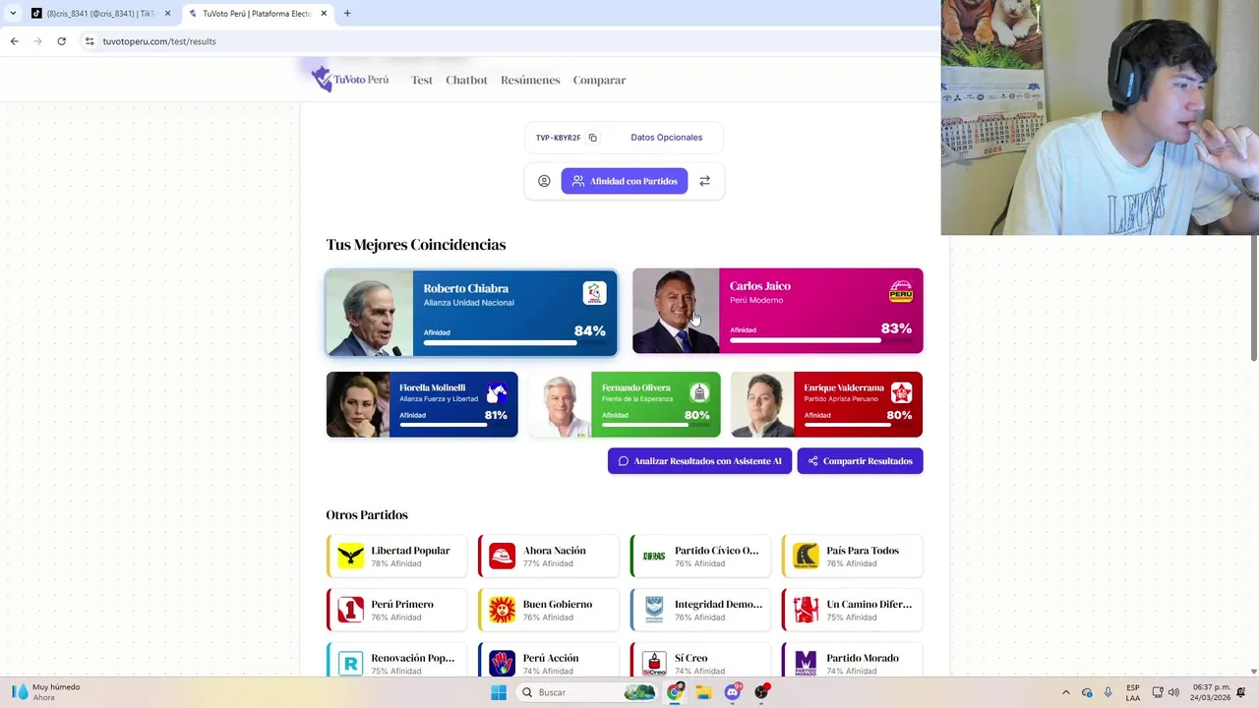Click the Libertad Popular party logo
Screen dimensions: 1259x708
350,556
